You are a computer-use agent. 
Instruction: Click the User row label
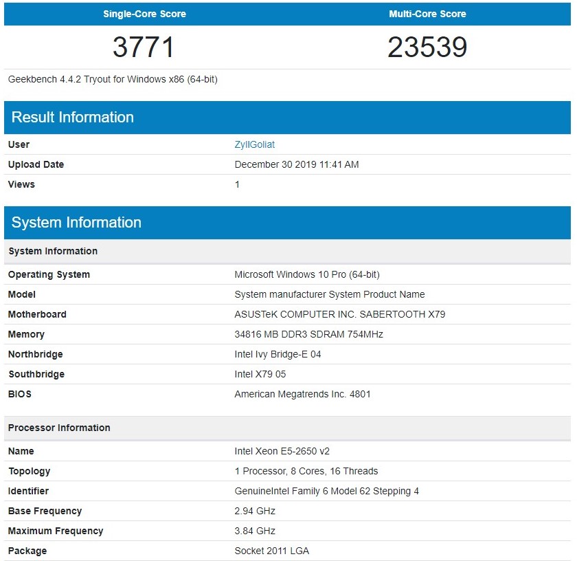tap(19, 144)
